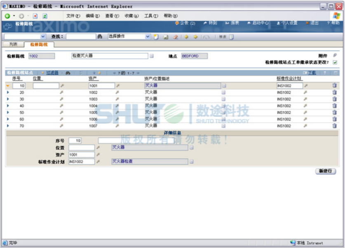Click the 启动中心 link
This screenshot has width=345, height=248.
tap(258, 23)
